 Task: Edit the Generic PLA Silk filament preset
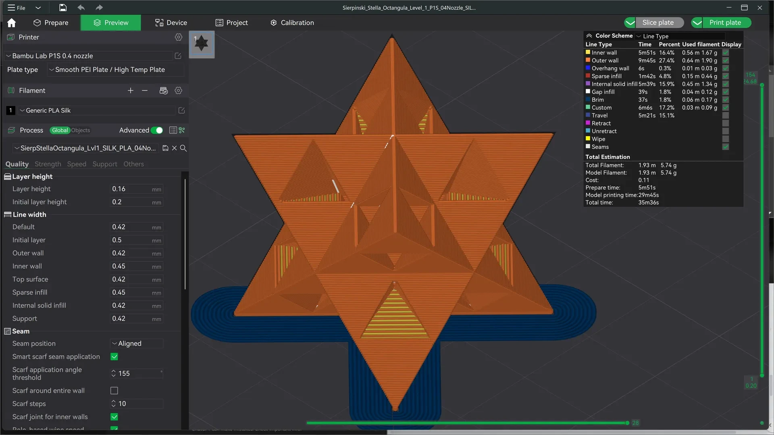tap(181, 110)
